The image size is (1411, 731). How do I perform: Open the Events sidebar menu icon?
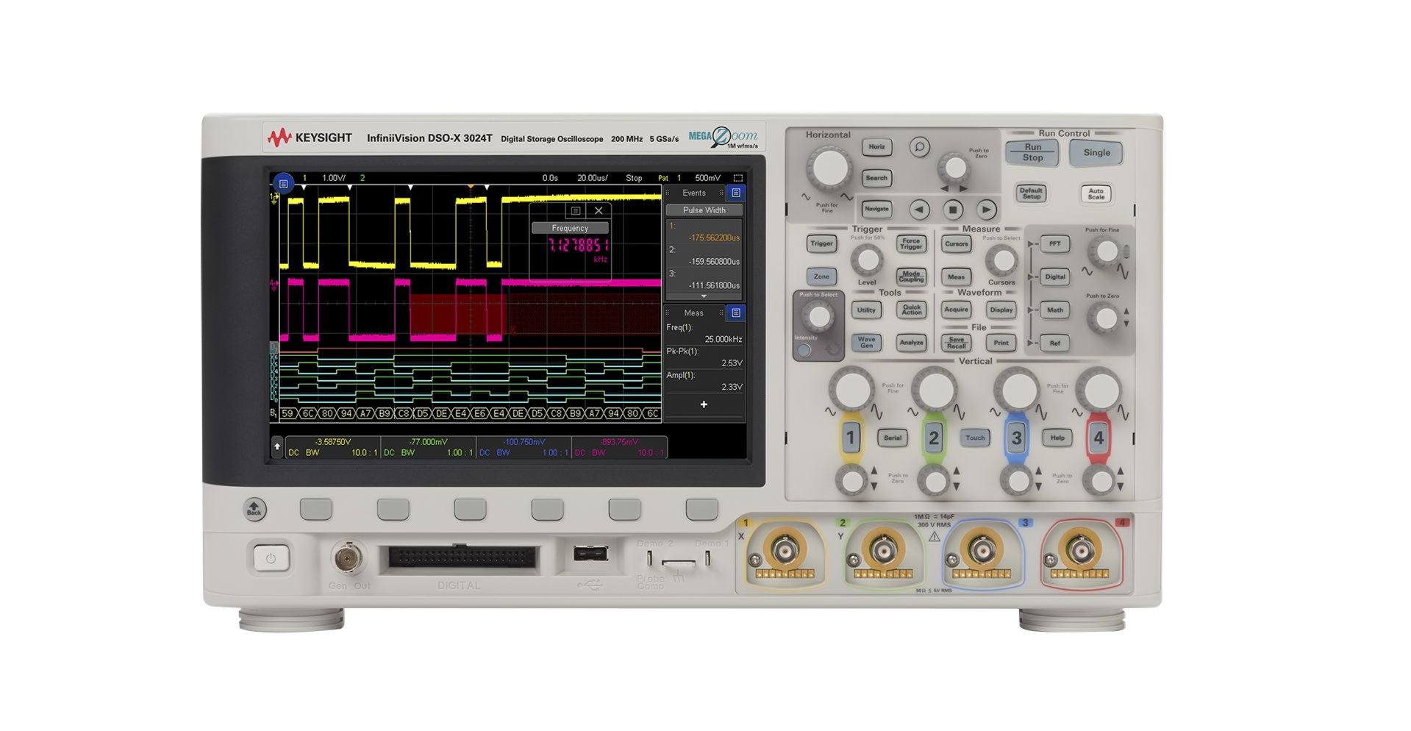(736, 193)
